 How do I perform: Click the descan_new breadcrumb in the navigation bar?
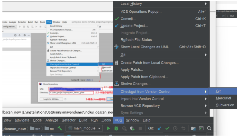(x=14, y=129)
